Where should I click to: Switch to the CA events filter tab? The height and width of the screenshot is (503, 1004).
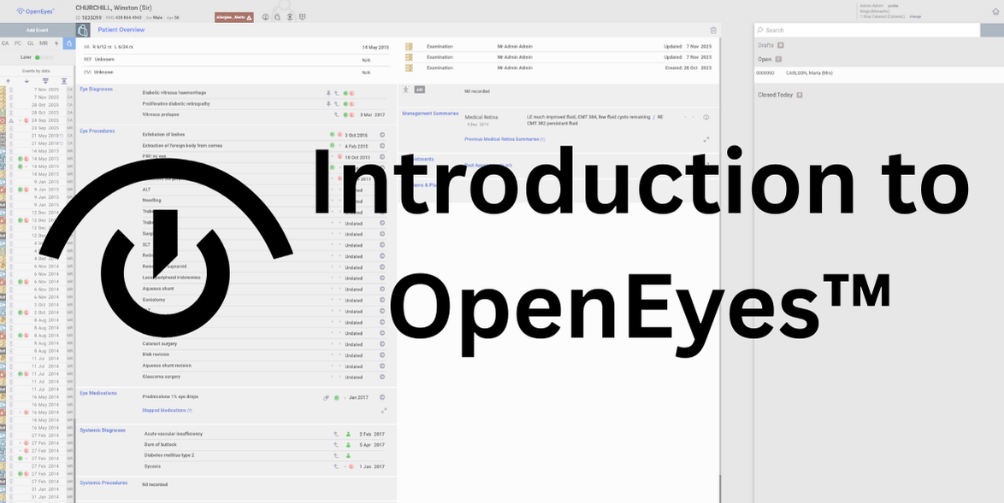5,43
